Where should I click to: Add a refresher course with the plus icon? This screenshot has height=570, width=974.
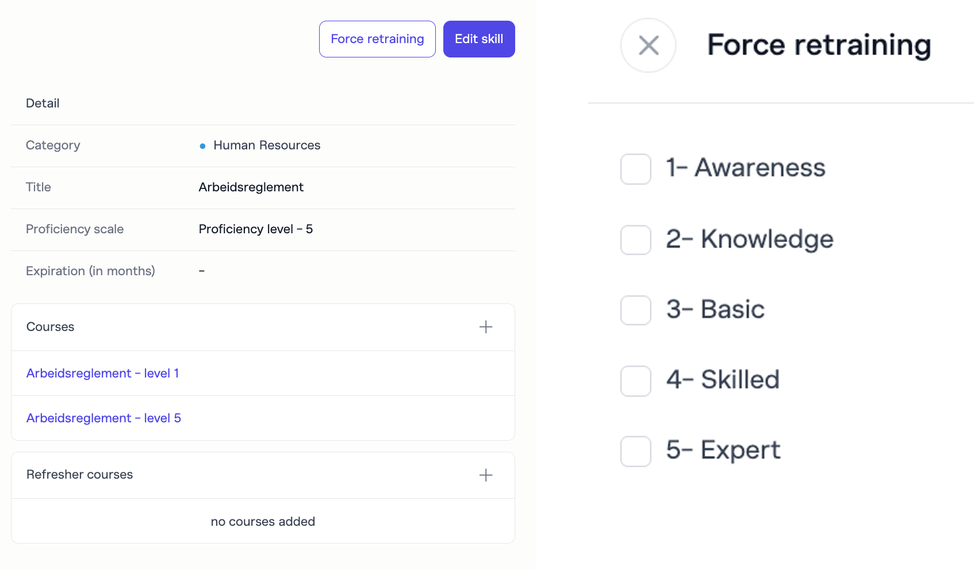tap(486, 475)
